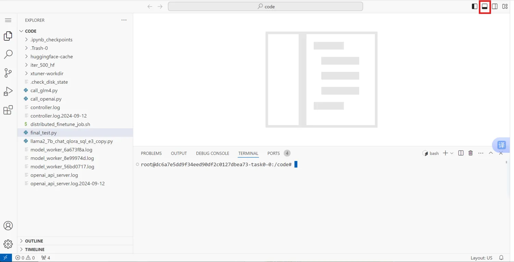
Task: Kill terminal with the trash icon
Action: (x=470, y=153)
